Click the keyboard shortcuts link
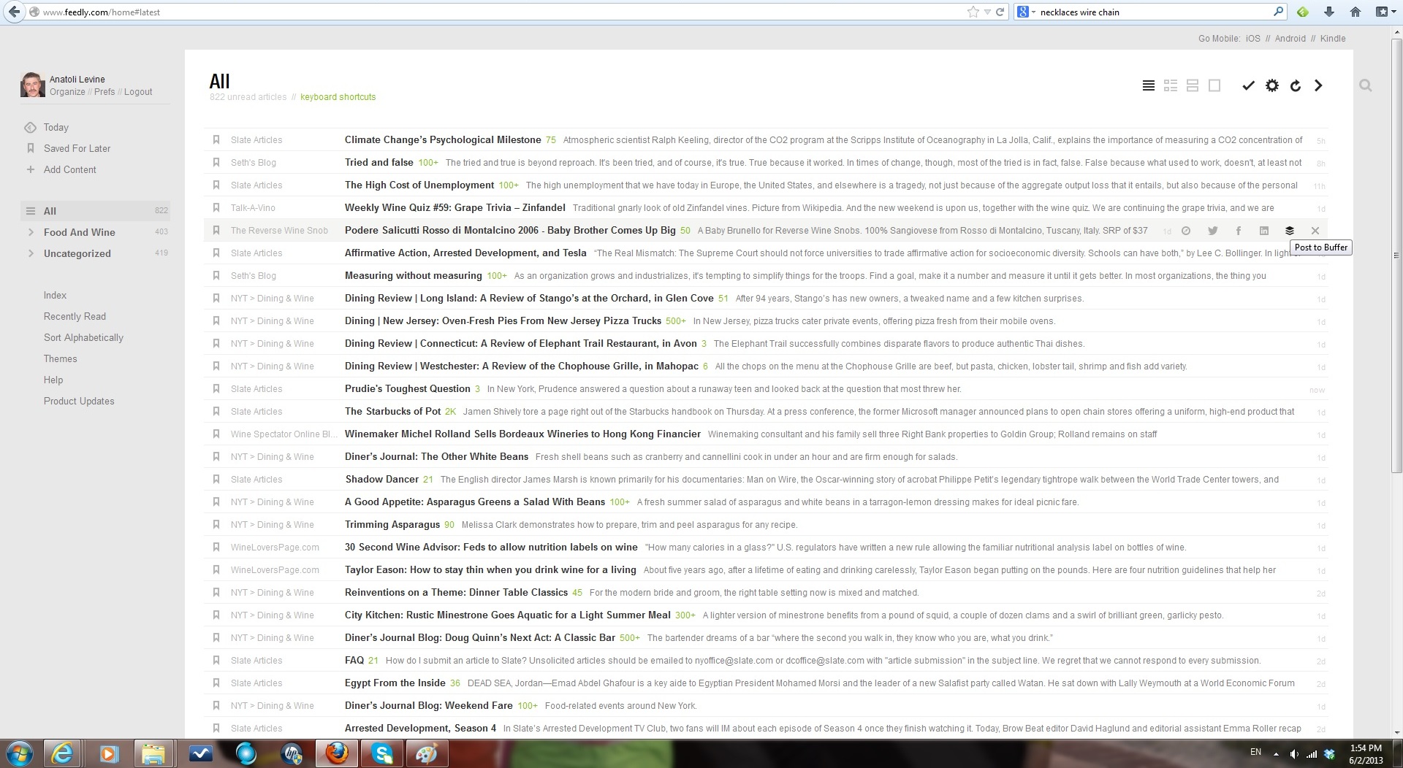The image size is (1403, 768). [x=338, y=97]
